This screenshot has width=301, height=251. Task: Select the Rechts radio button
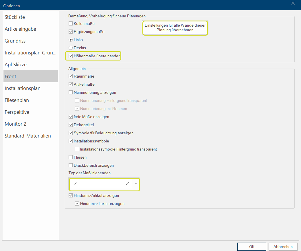(71, 48)
